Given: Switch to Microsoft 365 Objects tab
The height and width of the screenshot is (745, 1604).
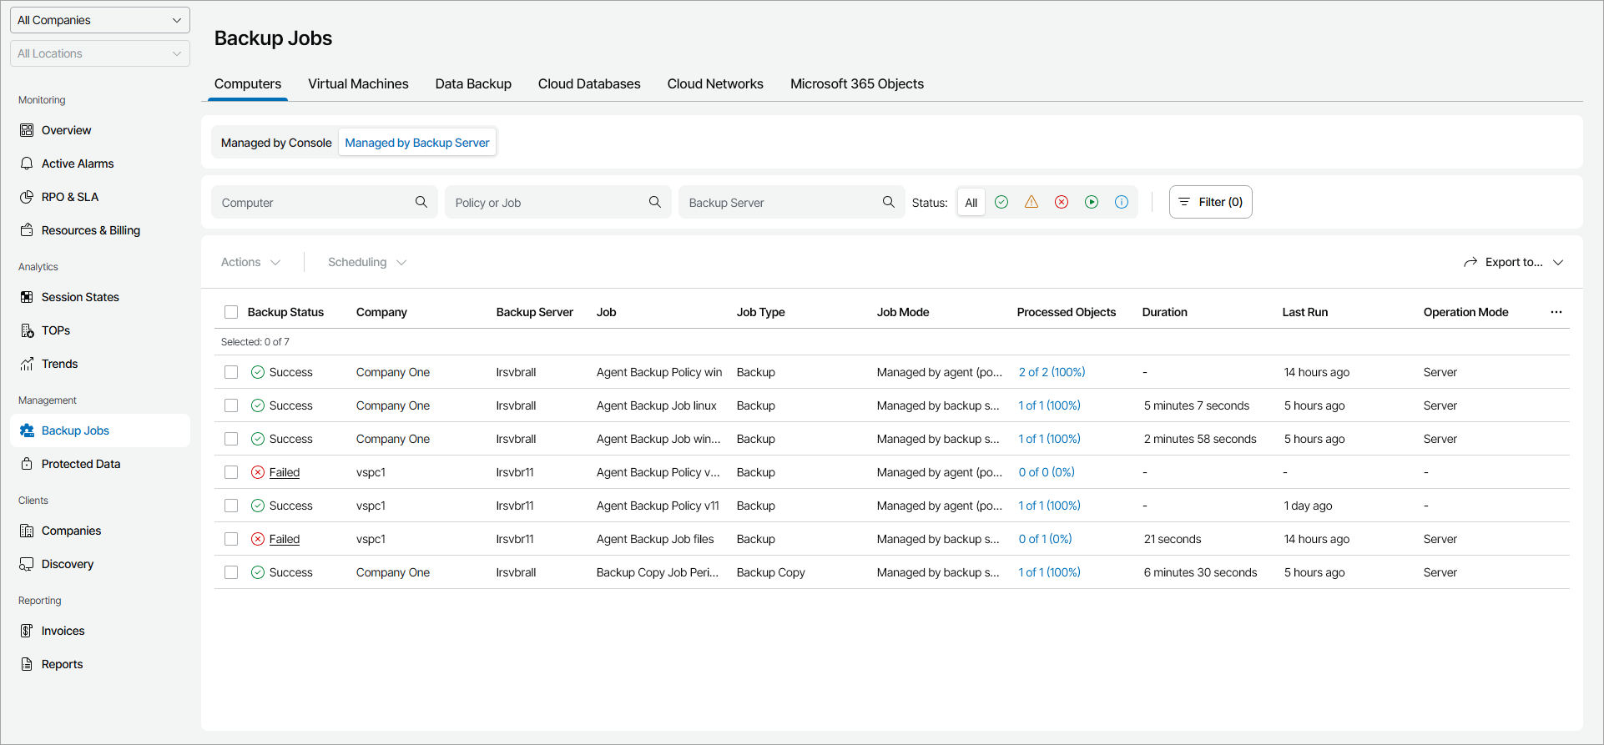Looking at the screenshot, I should pyautogui.click(x=856, y=83).
